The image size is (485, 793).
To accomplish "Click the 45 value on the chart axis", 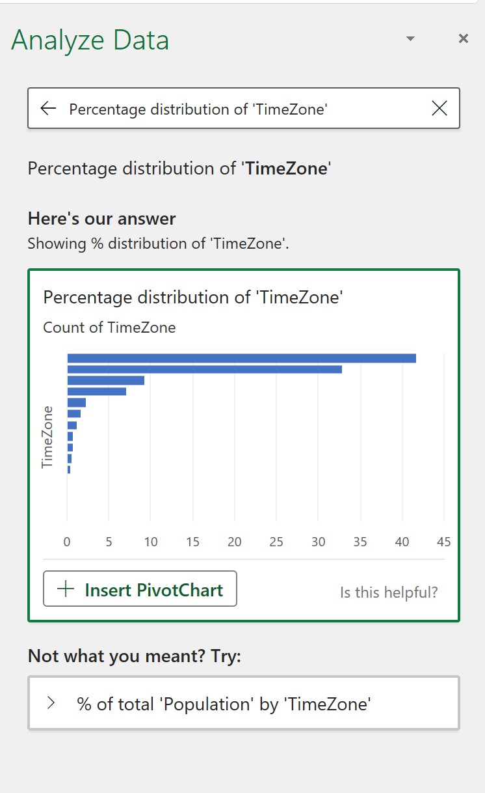I will (443, 541).
